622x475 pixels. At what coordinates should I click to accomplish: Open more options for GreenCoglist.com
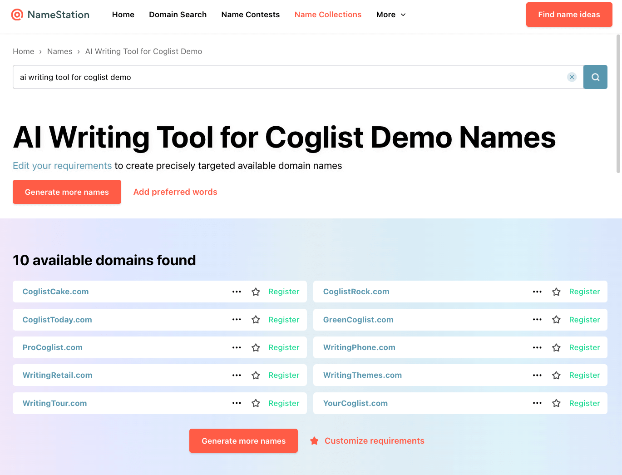[537, 320]
